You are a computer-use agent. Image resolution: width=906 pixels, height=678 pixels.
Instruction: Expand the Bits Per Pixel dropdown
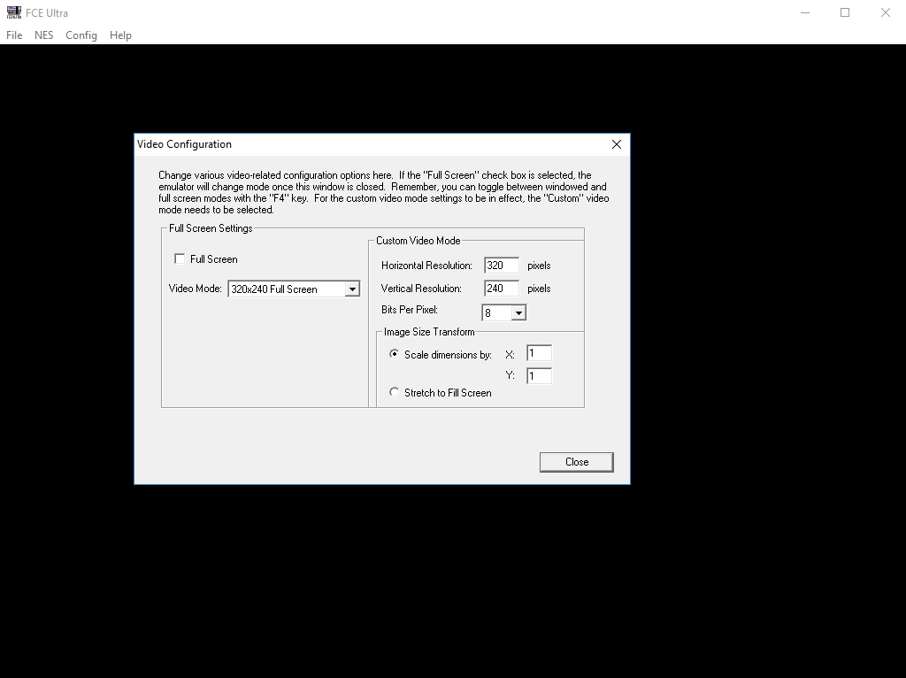coord(518,312)
